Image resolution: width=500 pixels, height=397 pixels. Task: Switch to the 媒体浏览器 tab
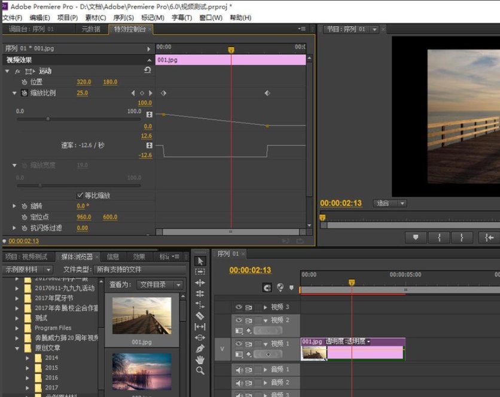click(x=77, y=257)
